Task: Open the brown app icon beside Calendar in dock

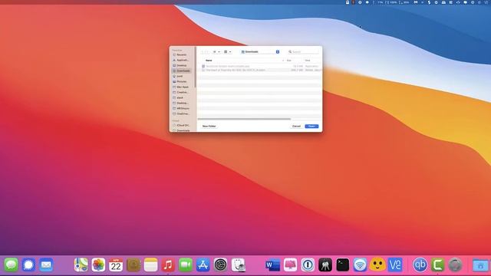Action: pos(133,265)
